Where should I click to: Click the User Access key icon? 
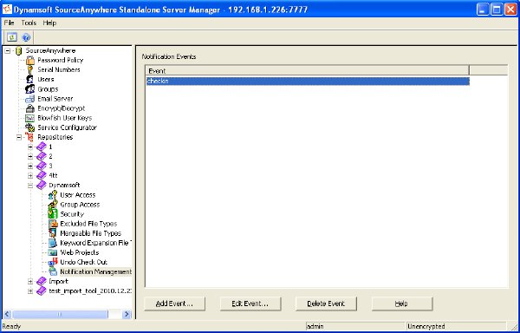click(53, 195)
